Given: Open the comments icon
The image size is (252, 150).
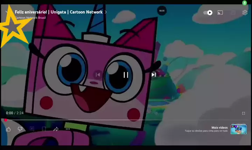Looking at the screenshot, I should pyautogui.click(x=32, y=129).
